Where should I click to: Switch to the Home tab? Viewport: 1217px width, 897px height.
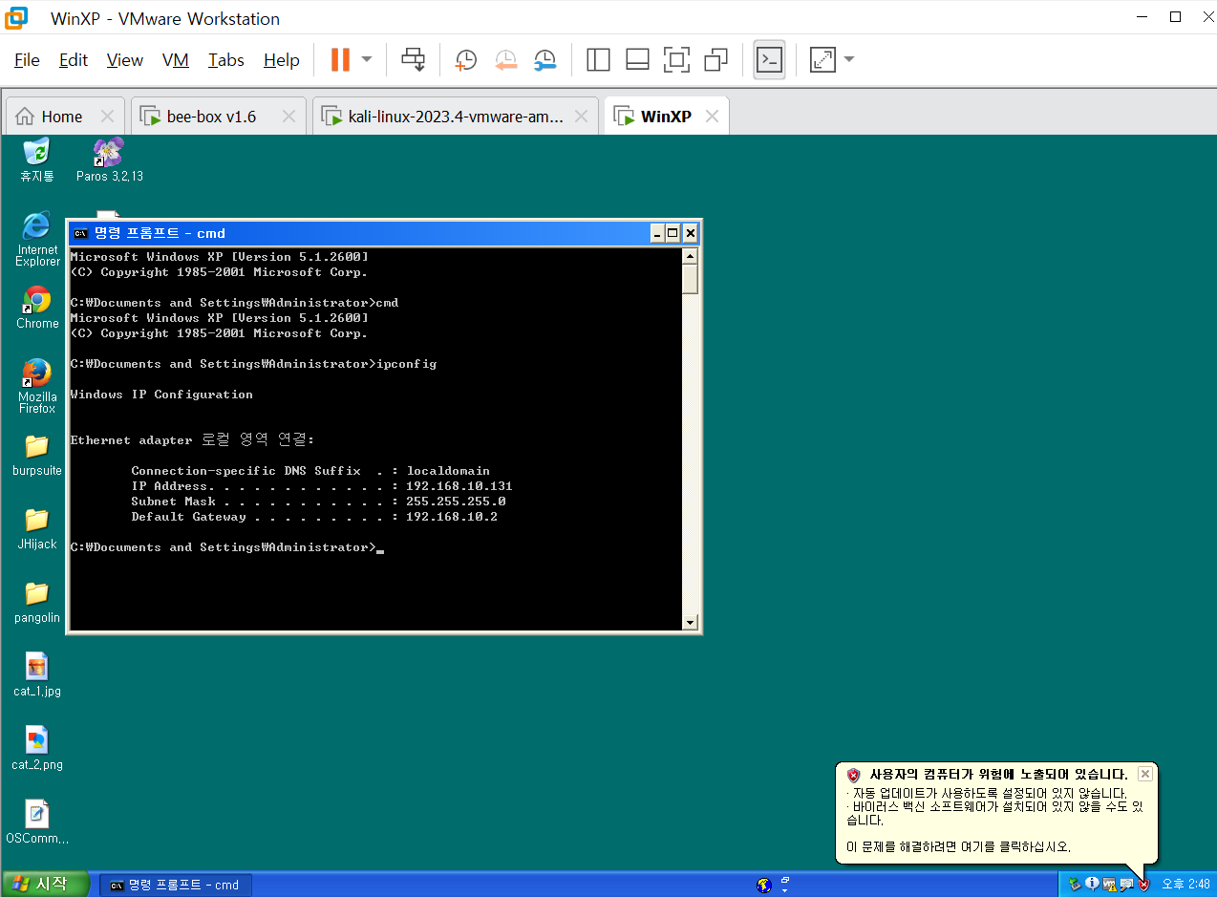[x=62, y=117]
